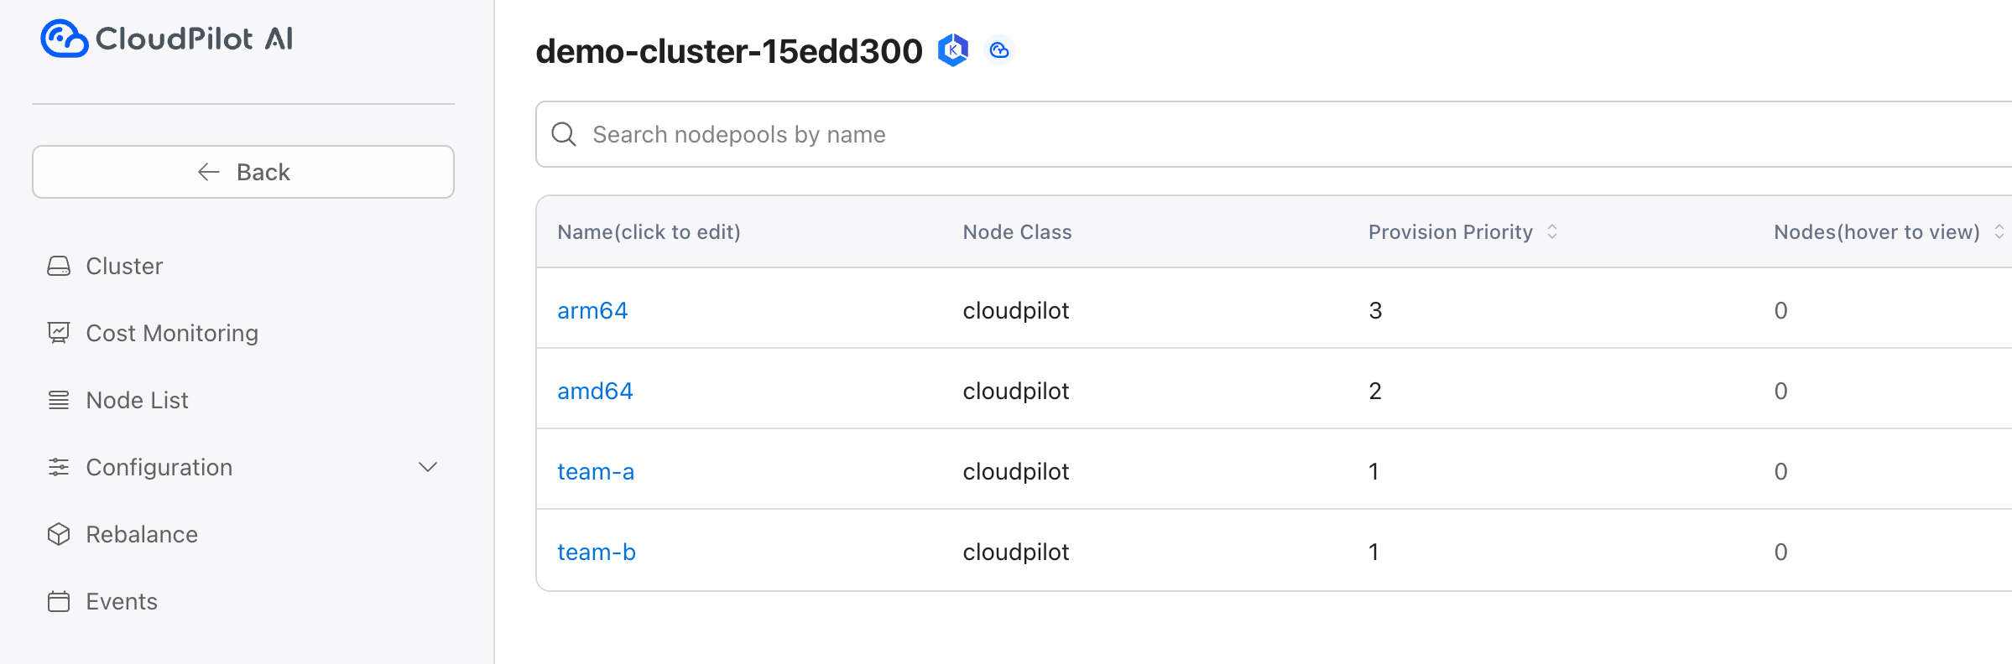
Task: Expand the Configuration menu chevron
Action: 428,467
